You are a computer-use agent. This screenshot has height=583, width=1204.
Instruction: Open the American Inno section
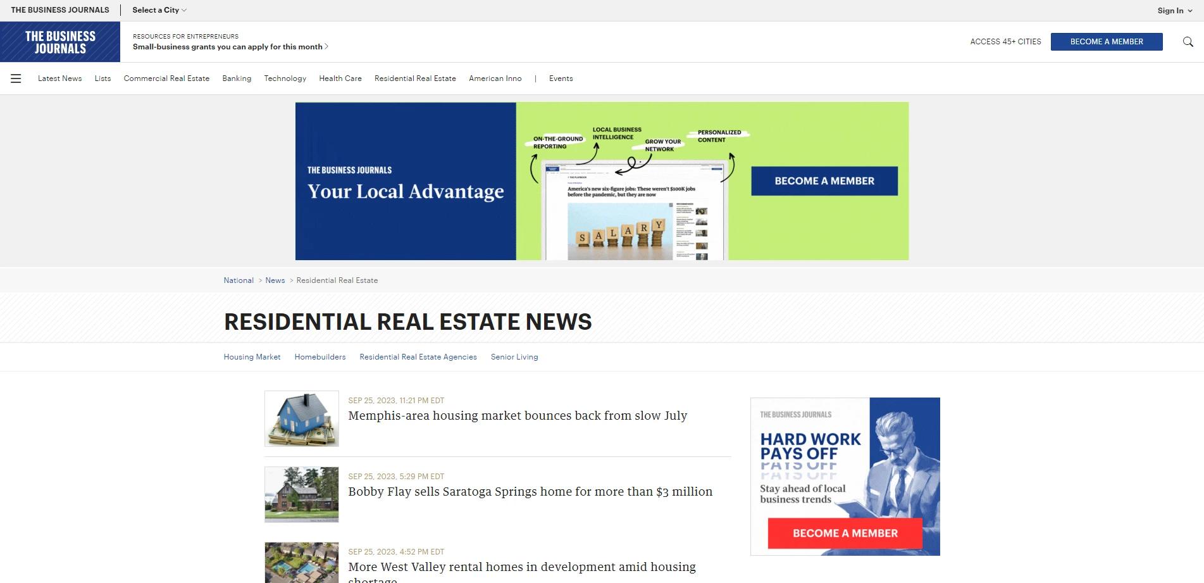[495, 78]
